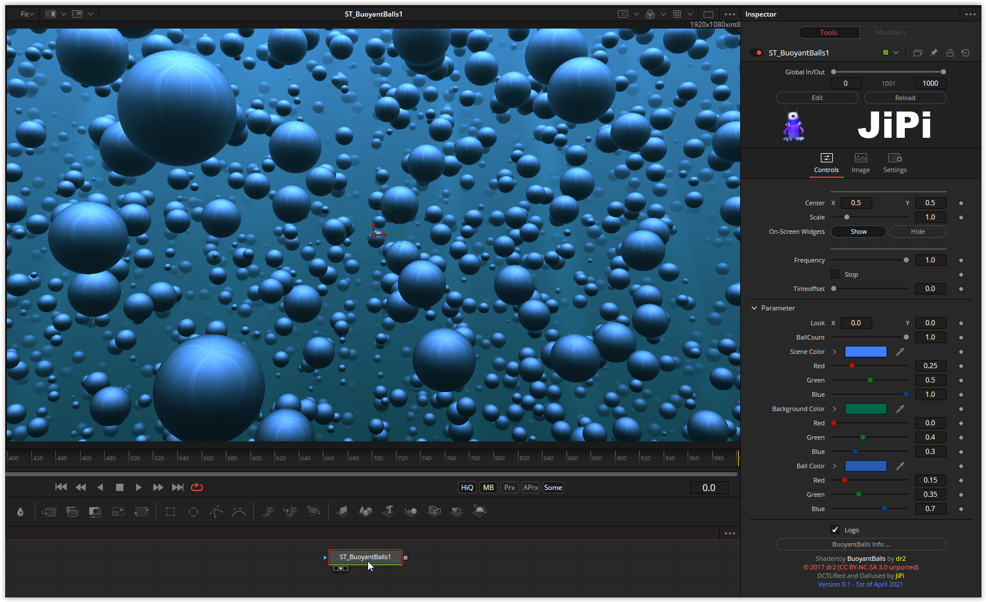Open the Image tab
986x602 pixels.
pos(860,163)
